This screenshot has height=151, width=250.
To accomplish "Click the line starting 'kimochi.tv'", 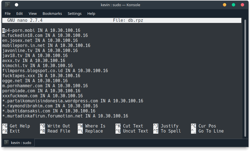I will pos(37,65).
